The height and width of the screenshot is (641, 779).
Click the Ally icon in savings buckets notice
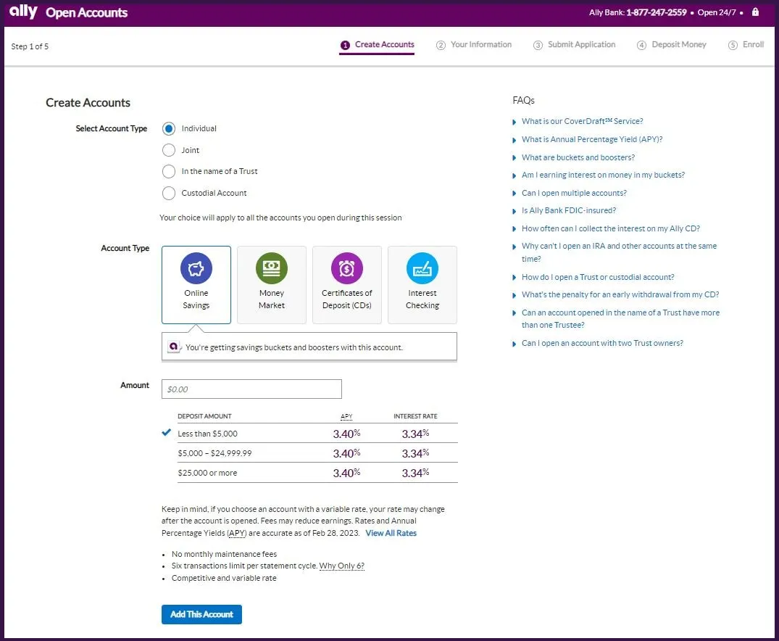tap(174, 347)
